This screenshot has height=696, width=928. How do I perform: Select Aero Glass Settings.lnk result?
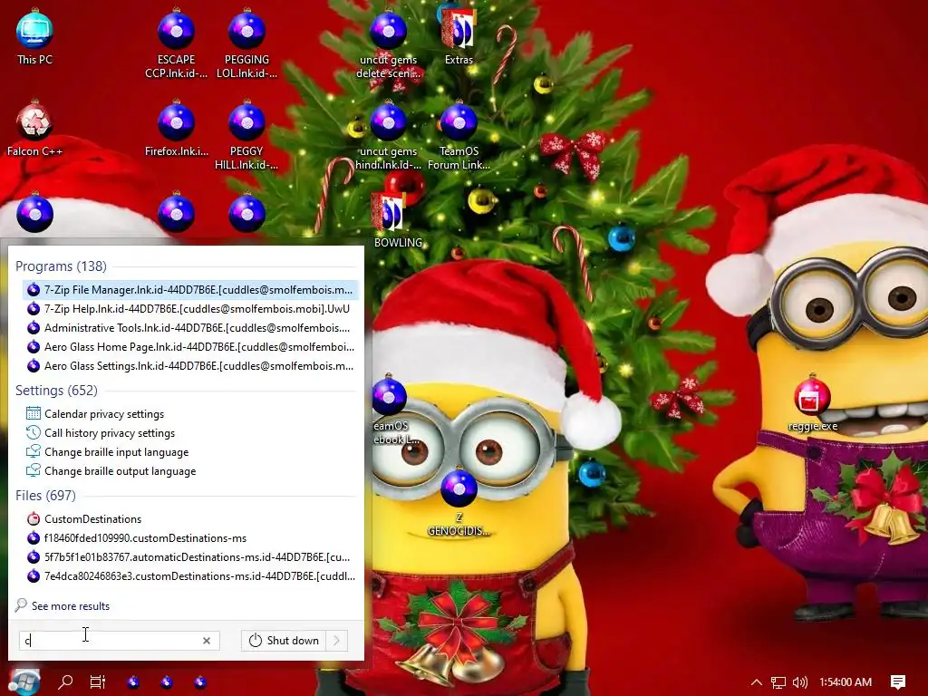190,366
